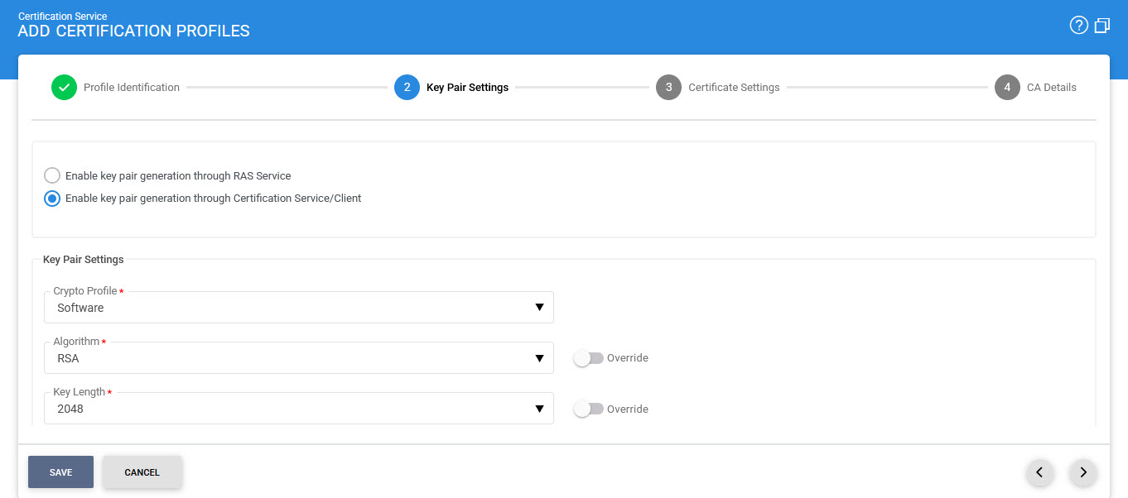Click the step 3 circle icon
The height and width of the screenshot is (498, 1128).
(668, 88)
